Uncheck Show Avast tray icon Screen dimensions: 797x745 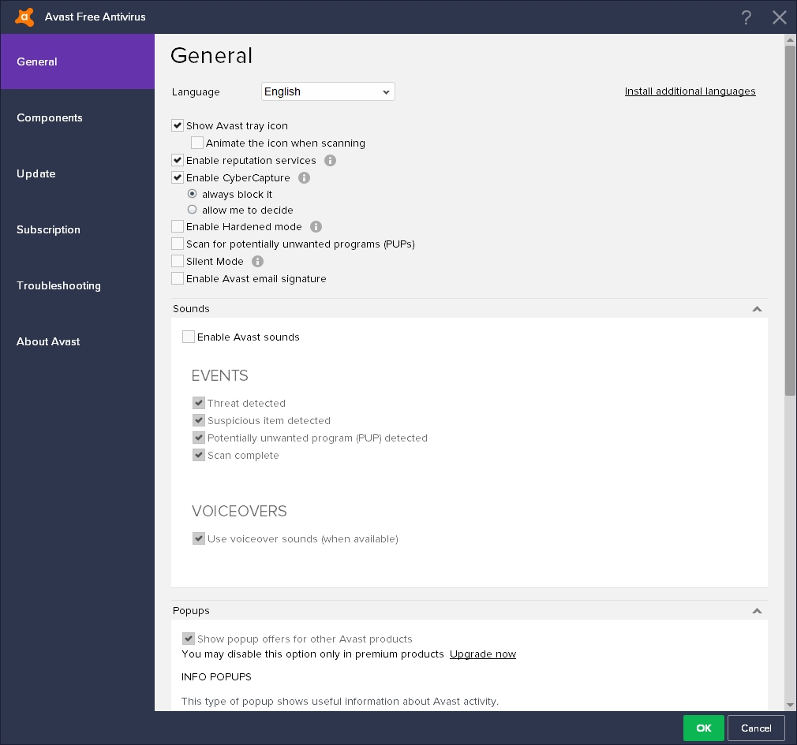click(178, 125)
